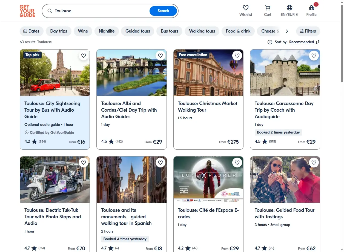Wishlist the Christmas Market Walking Tour
The width and height of the screenshot is (344, 252).
237,56
